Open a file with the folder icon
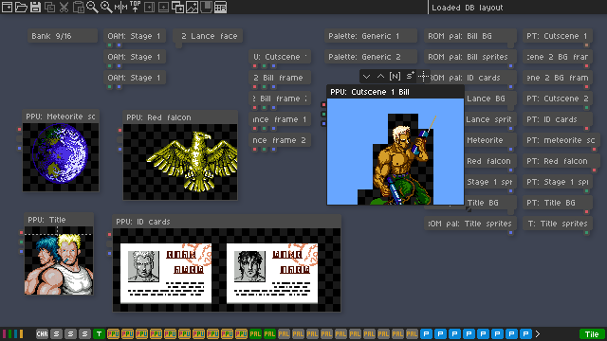This screenshot has height=341, width=607. click(21, 7)
